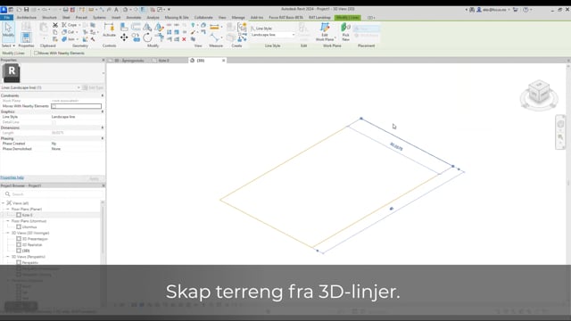
Task: Close the {3D} view tab
Action: pos(224,61)
